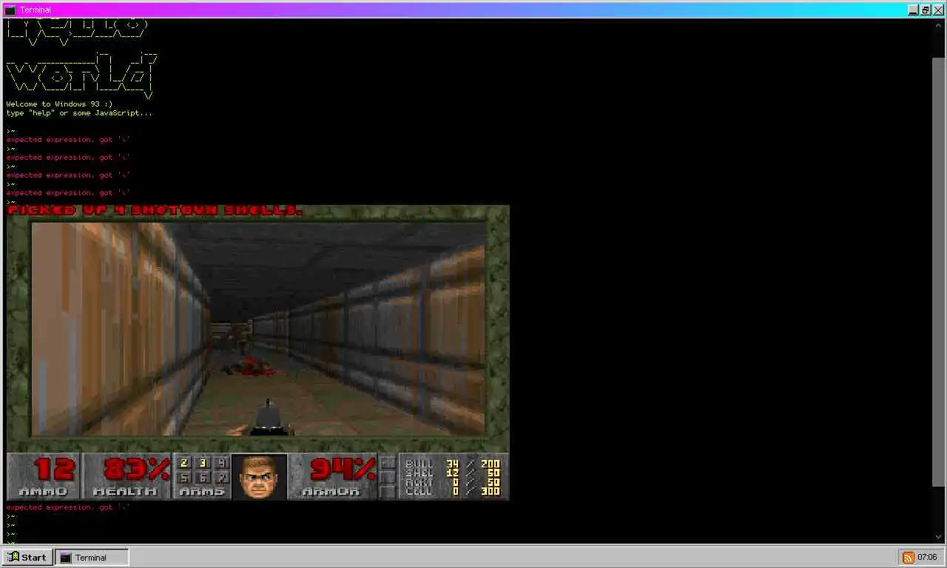Image resolution: width=947 pixels, height=568 pixels.
Task: Click the 'world' ASCII art banner
Action: [x=81, y=75]
